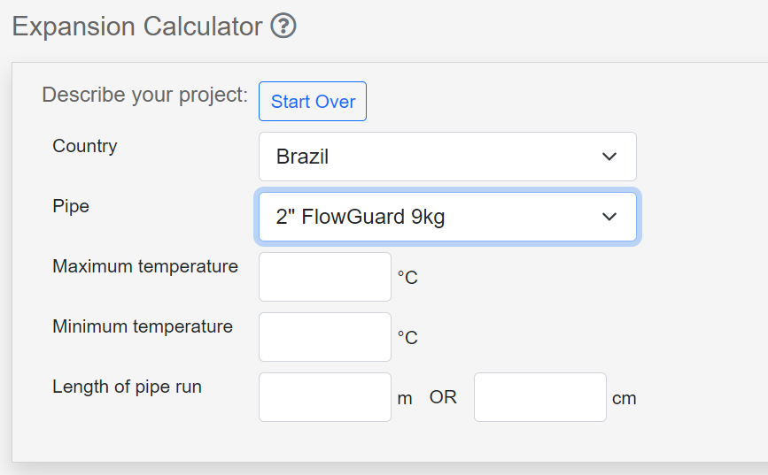Select the Maximum temperature label text
Viewport: 768px width, 475px height.
pos(145,266)
